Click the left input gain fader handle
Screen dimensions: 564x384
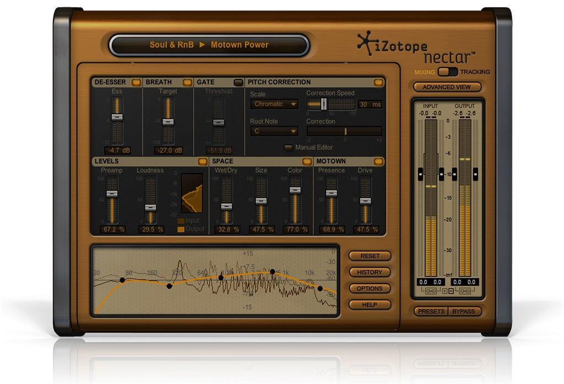click(420, 174)
